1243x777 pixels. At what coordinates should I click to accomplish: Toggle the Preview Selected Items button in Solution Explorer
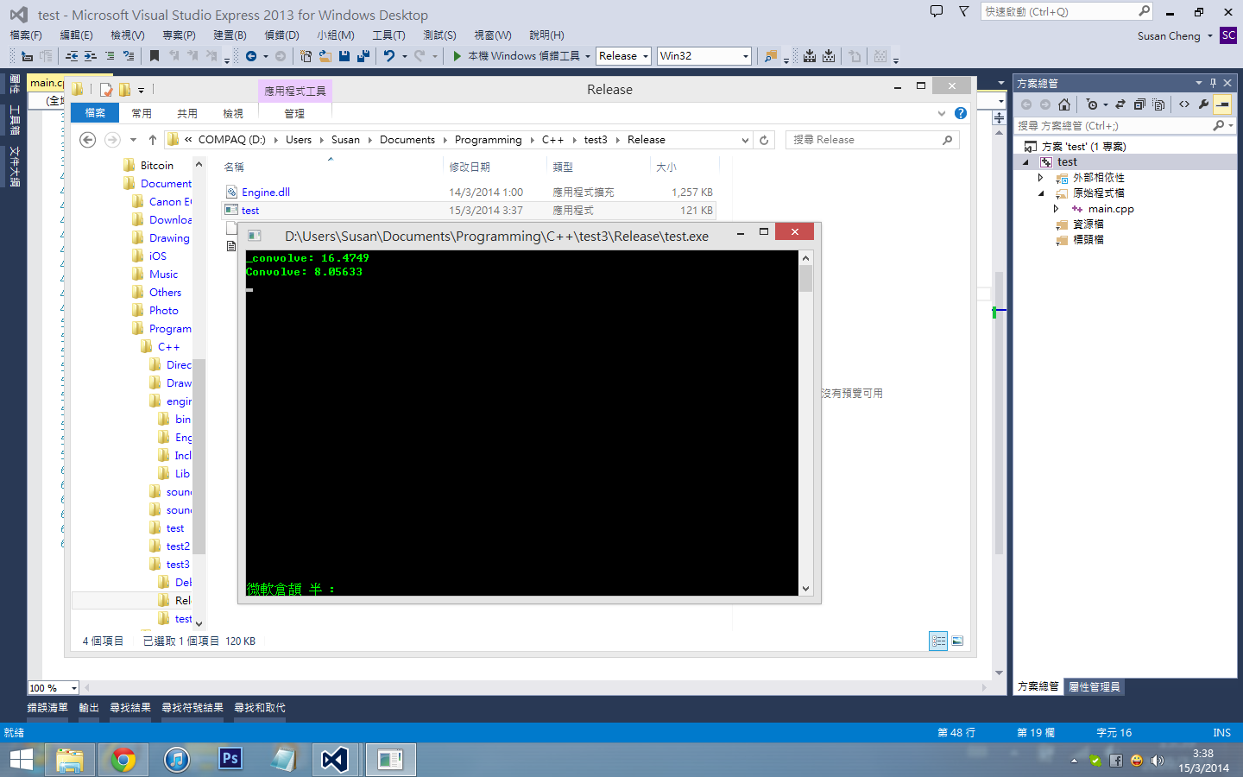[x=1222, y=104]
